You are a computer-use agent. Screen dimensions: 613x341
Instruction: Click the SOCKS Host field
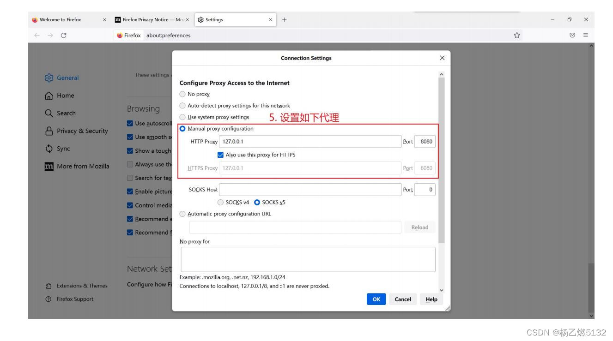pyautogui.click(x=310, y=190)
